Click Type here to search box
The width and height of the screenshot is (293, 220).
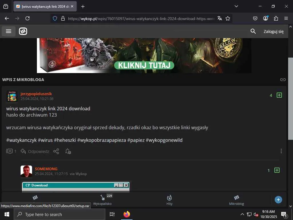tap(60, 214)
